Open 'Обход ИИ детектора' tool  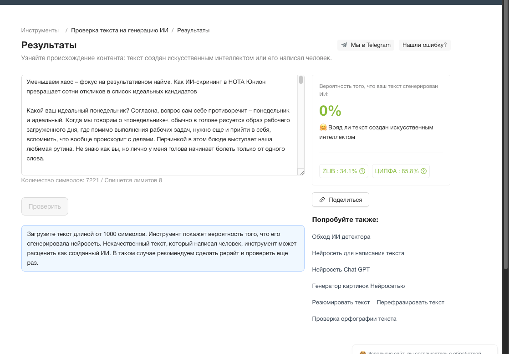click(341, 236)
